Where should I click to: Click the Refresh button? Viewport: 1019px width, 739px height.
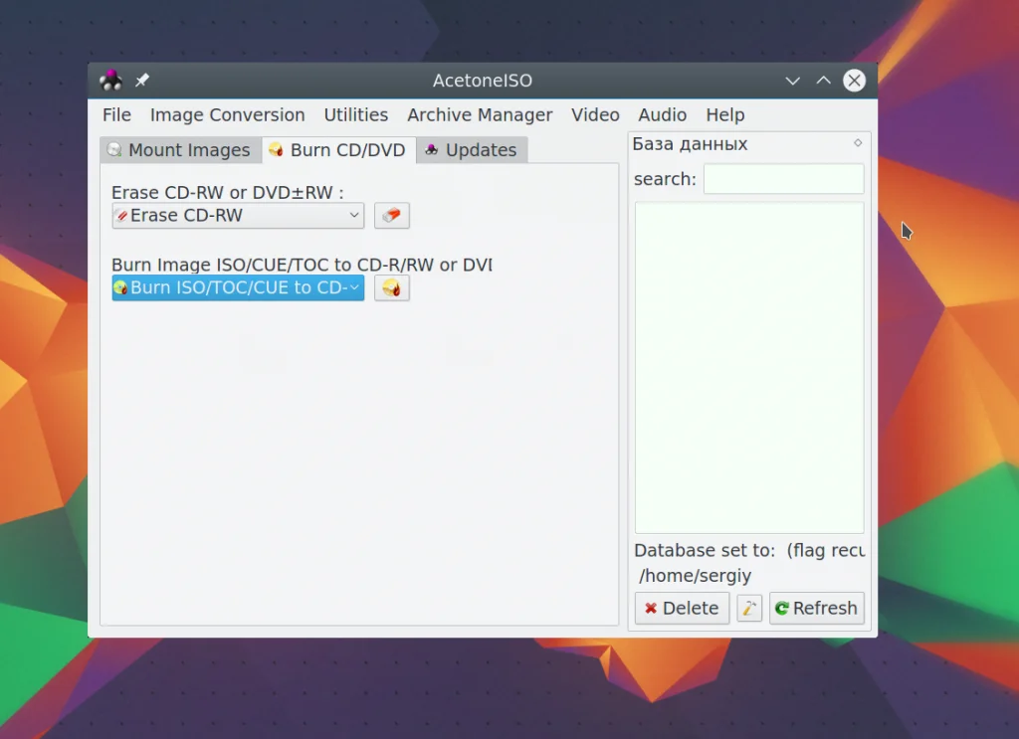tap(816, 608)
